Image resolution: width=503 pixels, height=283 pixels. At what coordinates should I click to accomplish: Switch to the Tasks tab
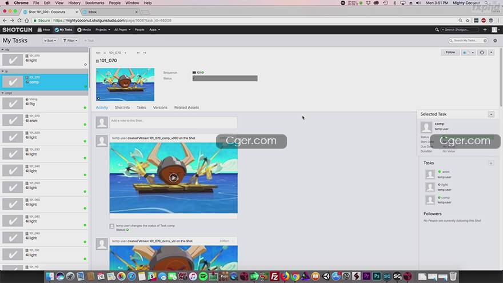click(142, 107)
